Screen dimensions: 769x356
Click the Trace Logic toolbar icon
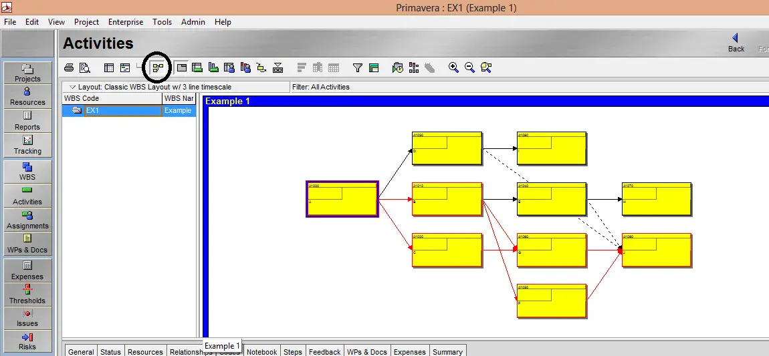[261, 68]
